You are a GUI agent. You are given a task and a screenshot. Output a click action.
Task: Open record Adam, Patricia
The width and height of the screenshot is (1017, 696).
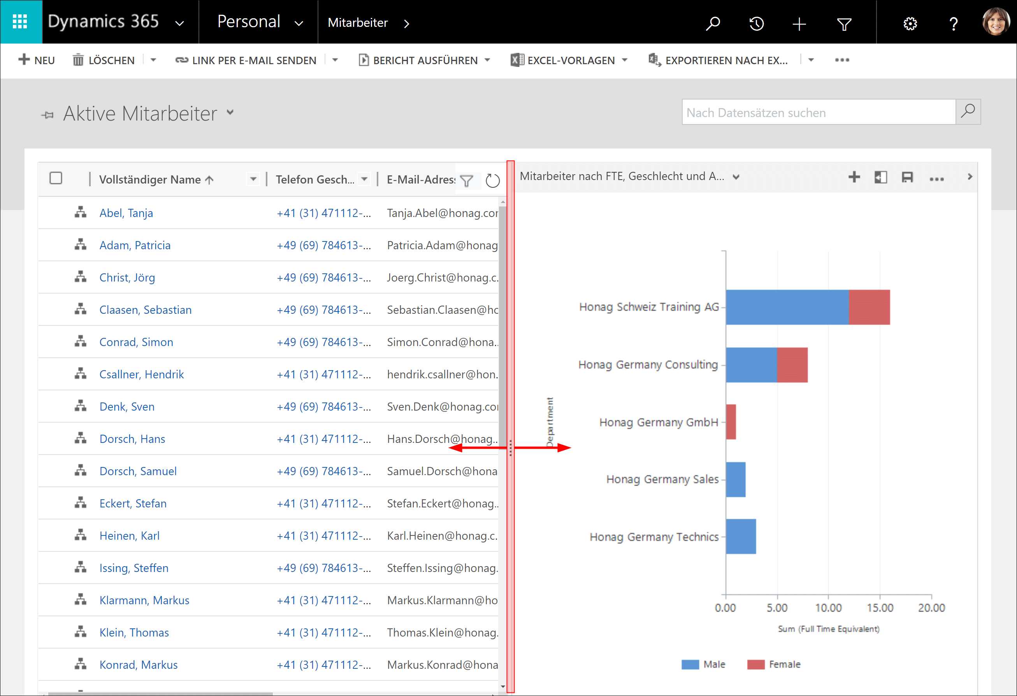coord(135,245)
